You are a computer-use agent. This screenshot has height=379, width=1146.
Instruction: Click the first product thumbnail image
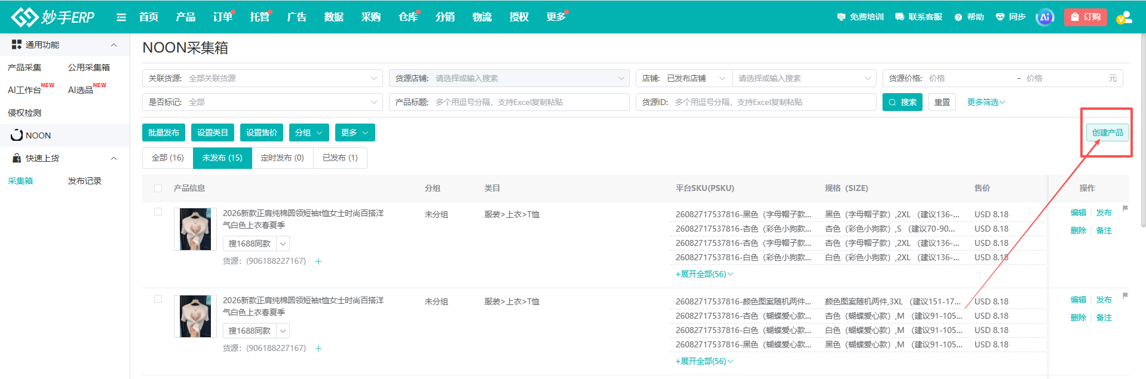[195, 229]
